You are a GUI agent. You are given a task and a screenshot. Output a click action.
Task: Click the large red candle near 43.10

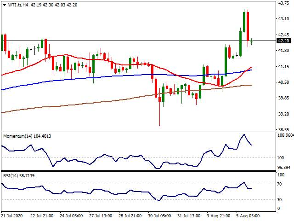[x=248, y=26]
